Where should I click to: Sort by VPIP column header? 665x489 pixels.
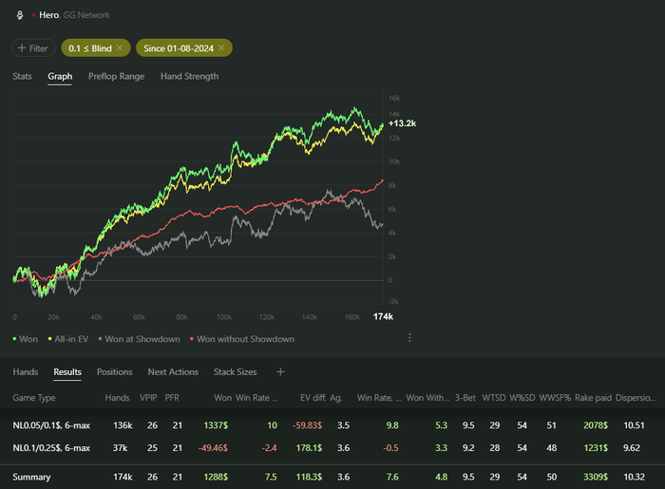click(x=148, y=398)
